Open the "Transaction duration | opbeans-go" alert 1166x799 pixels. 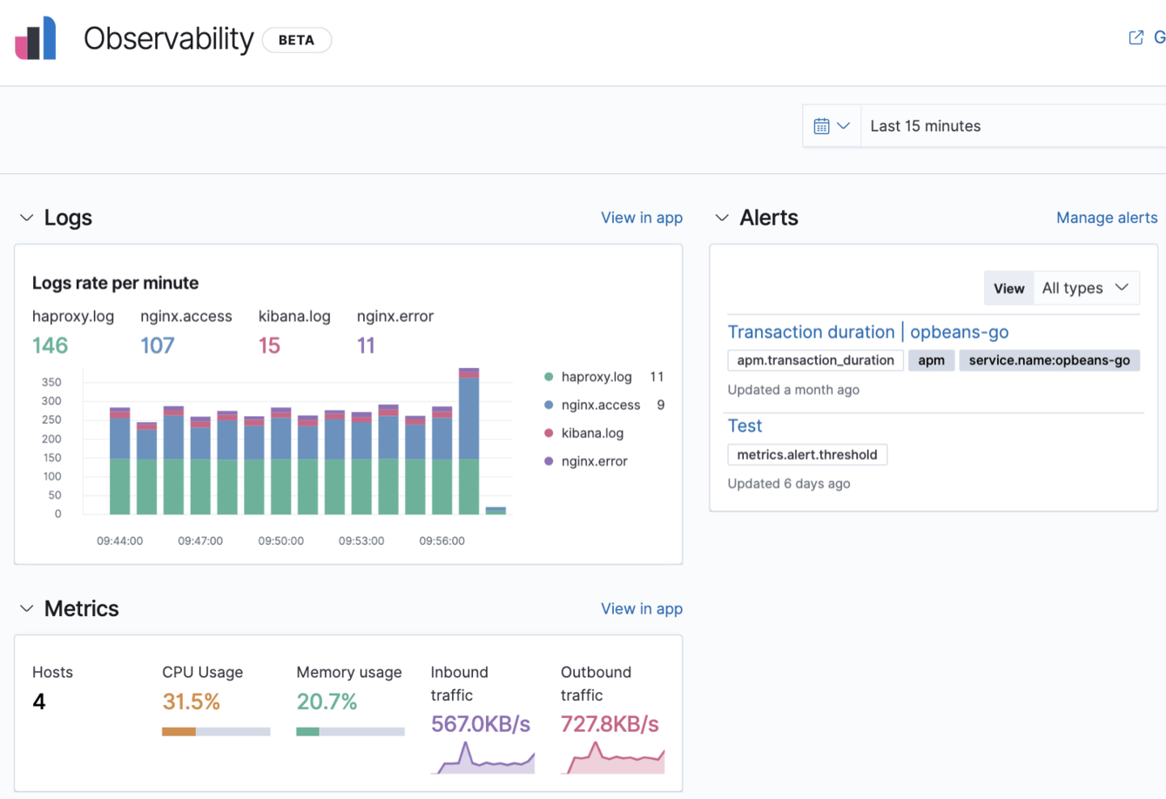(x=867, y=332)
